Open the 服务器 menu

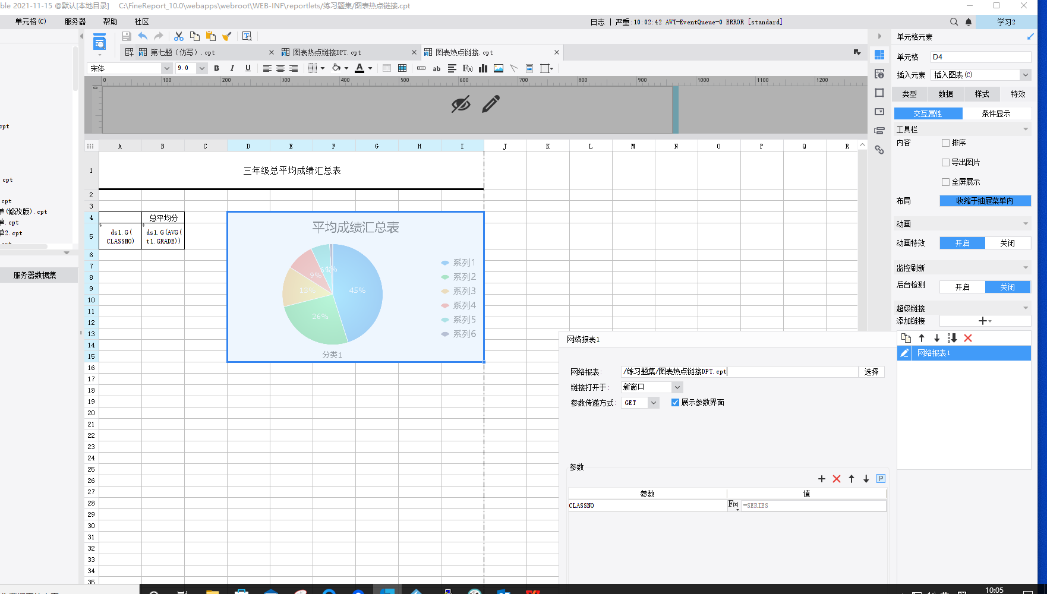(75, 21)
